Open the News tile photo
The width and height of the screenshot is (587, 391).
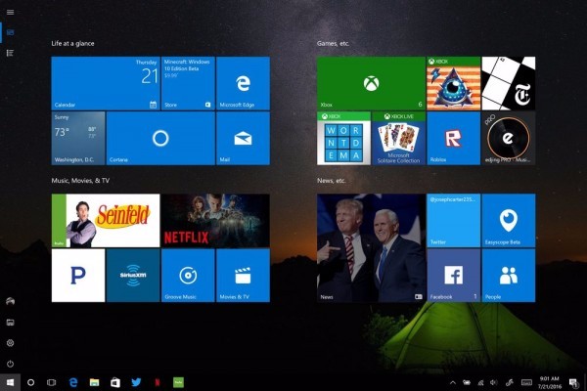(370, 247)
